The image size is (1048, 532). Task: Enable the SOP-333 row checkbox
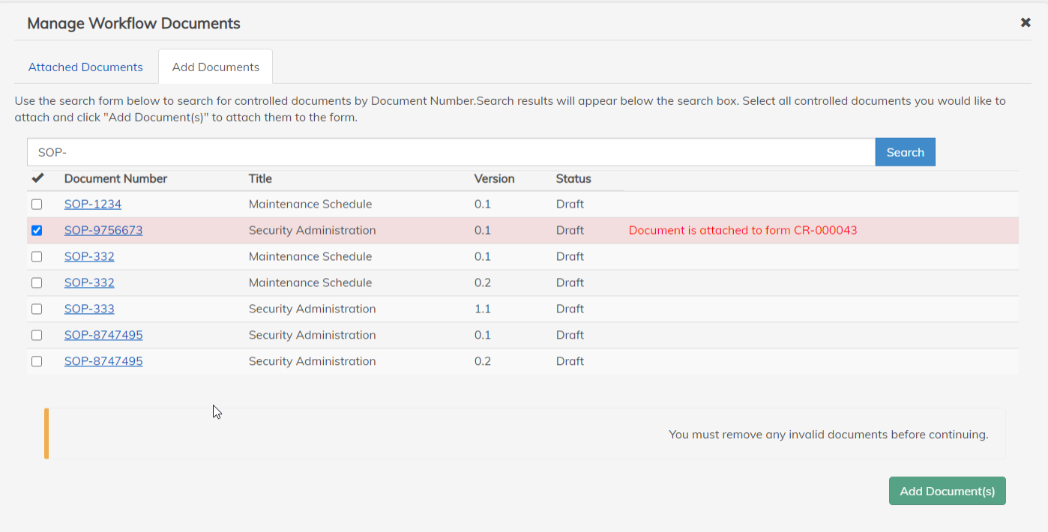coord(37,309)
